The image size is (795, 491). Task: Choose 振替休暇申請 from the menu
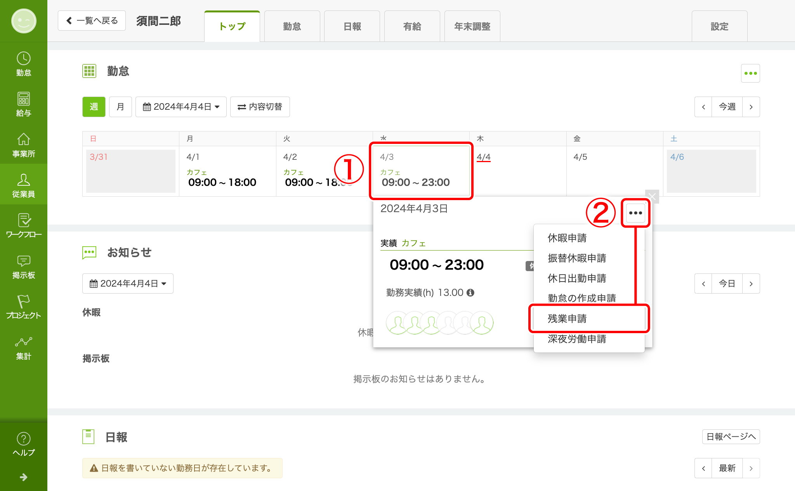point(589,258)
